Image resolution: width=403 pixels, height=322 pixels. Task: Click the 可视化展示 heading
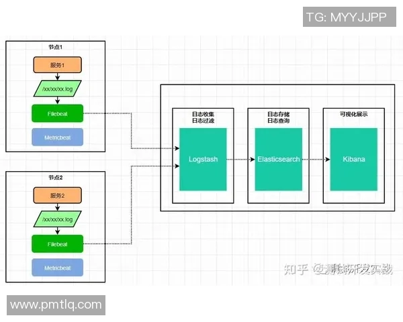click(x=354, y=115)
